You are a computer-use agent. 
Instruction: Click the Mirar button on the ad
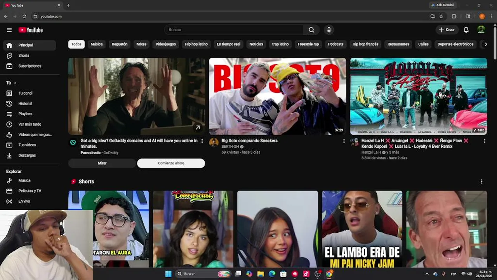point(102,163)
